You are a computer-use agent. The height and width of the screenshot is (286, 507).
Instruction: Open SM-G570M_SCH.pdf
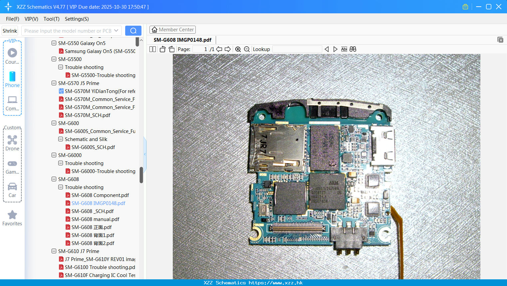[88, 115]
